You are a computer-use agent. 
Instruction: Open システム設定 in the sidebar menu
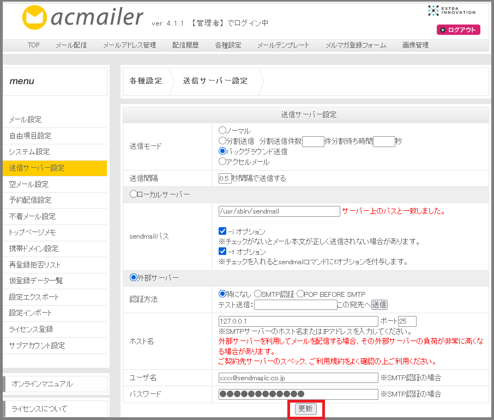(x=29, y=151)
